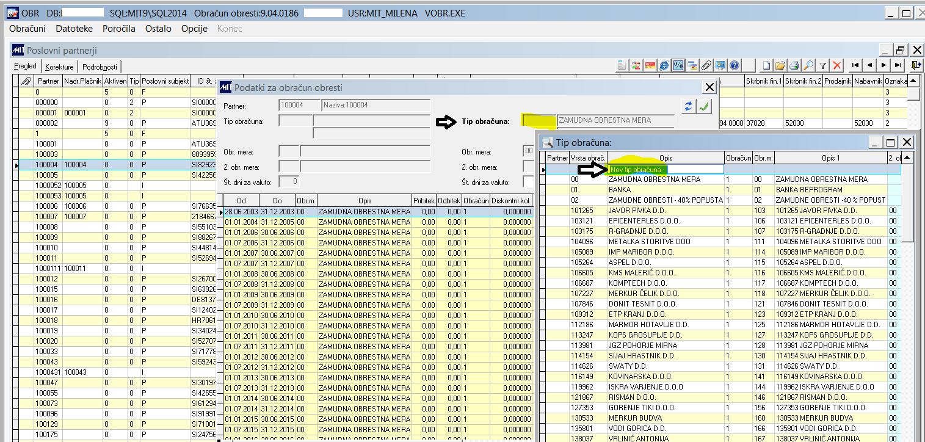Click the contacts people toolbar icon
925x442 pixels.
click(x=636, y=65)
